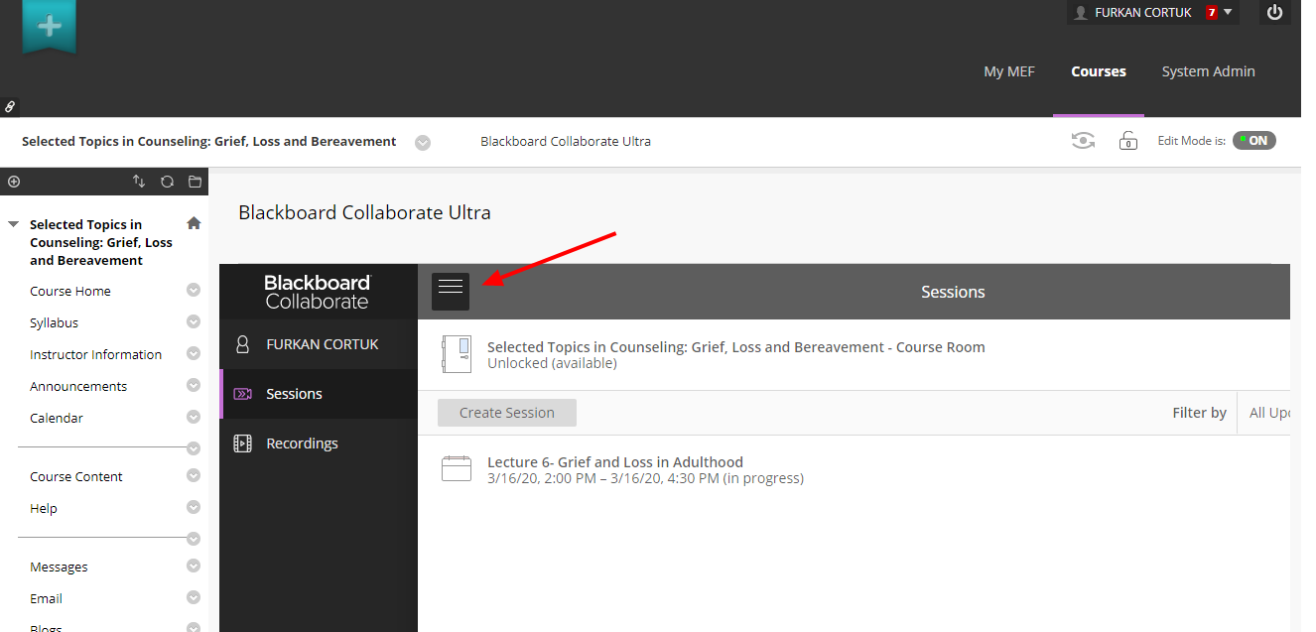
Task: Click the profile avatar icon beside FURKAN CORTUK
Action: tap(242, 344)
